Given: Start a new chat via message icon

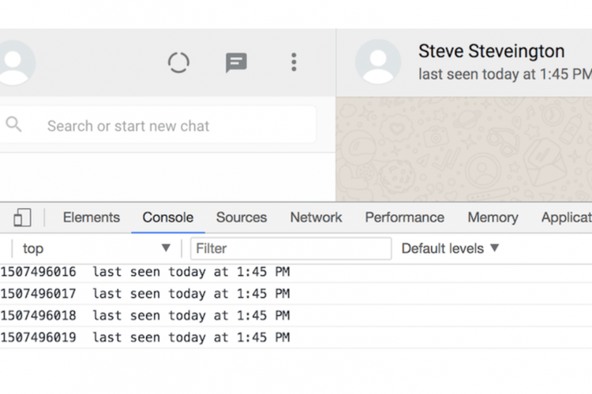Looking at the screenshot, I should [236, 63].
